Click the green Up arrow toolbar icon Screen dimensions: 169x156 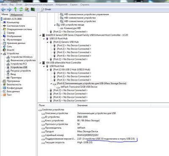(x=15, y=10)
